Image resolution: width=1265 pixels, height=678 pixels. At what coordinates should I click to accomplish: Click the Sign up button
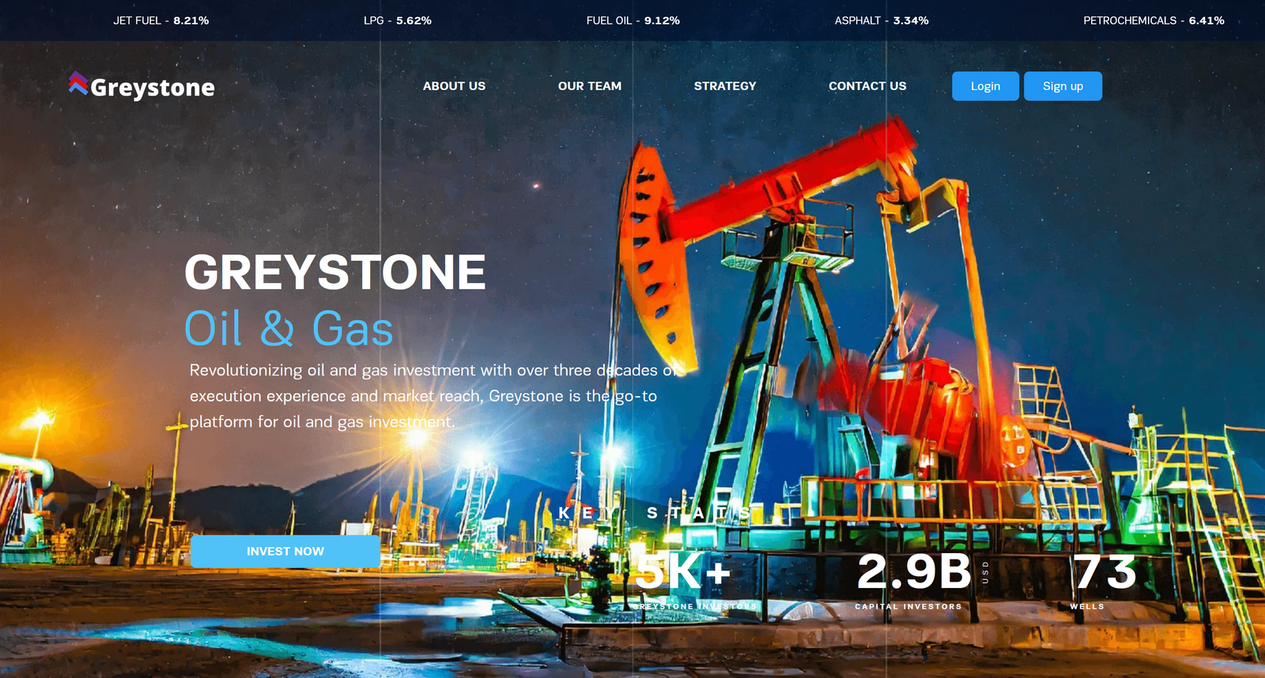[1062, 86]
